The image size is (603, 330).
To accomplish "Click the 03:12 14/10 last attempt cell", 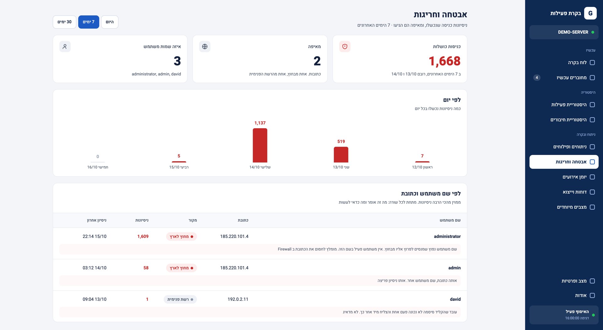I will (95, 268).
